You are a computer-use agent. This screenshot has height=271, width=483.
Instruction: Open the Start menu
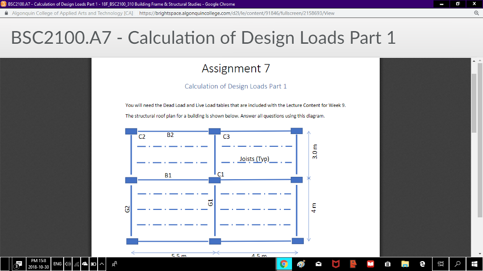pos(474,264)
